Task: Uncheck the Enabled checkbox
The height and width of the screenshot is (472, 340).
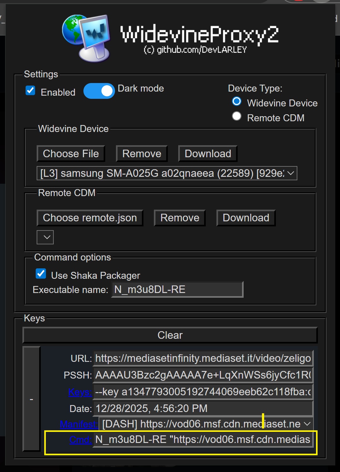Action: pos(30,91)
